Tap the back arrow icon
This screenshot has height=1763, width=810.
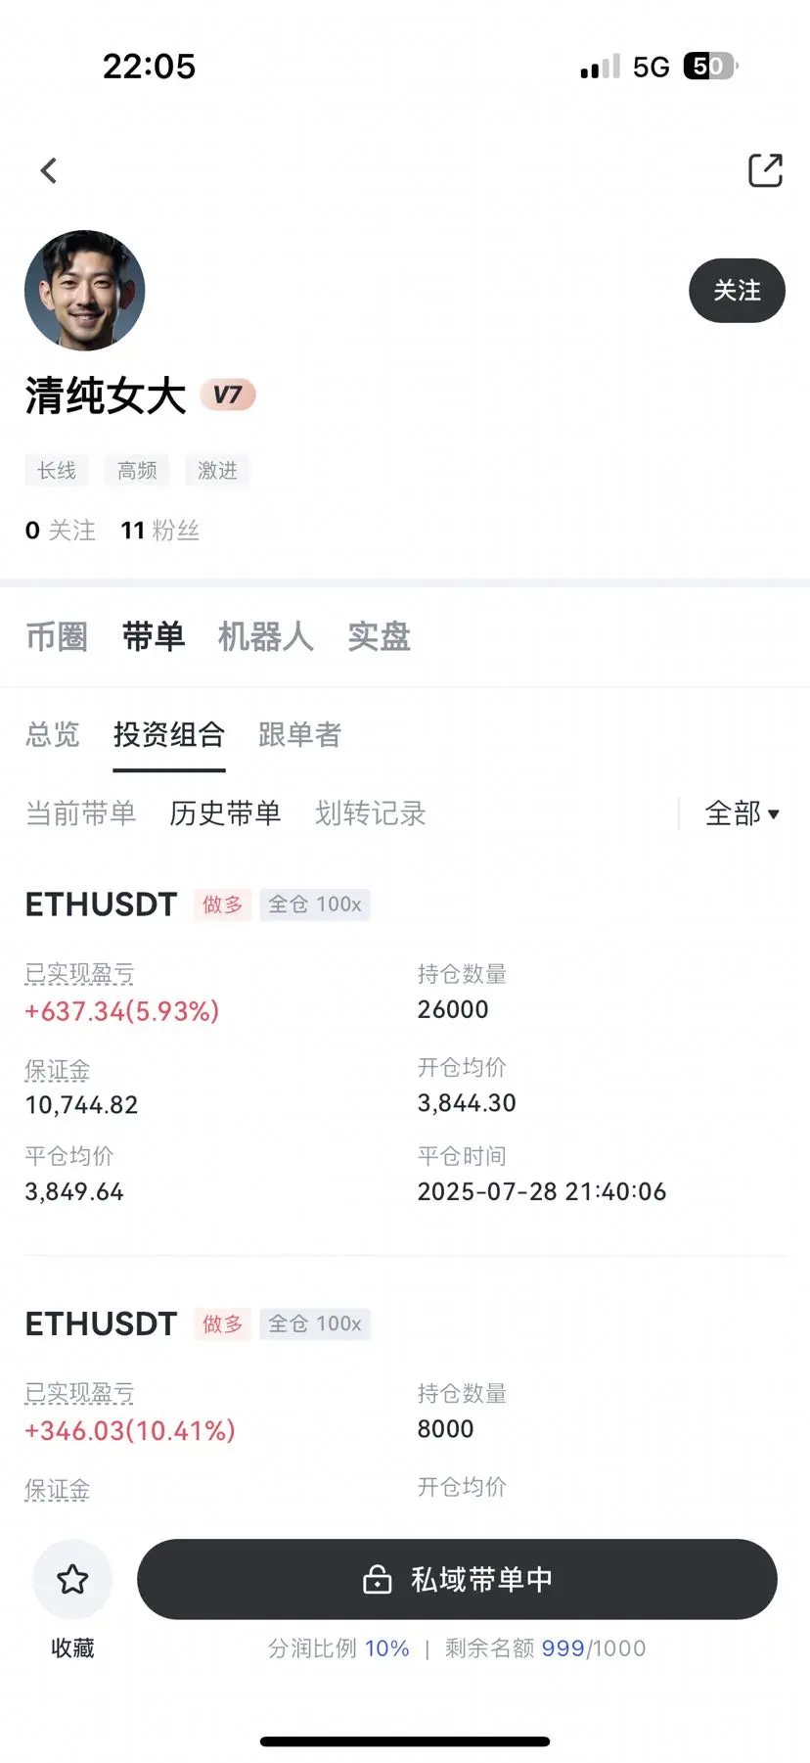coord(49,171)
